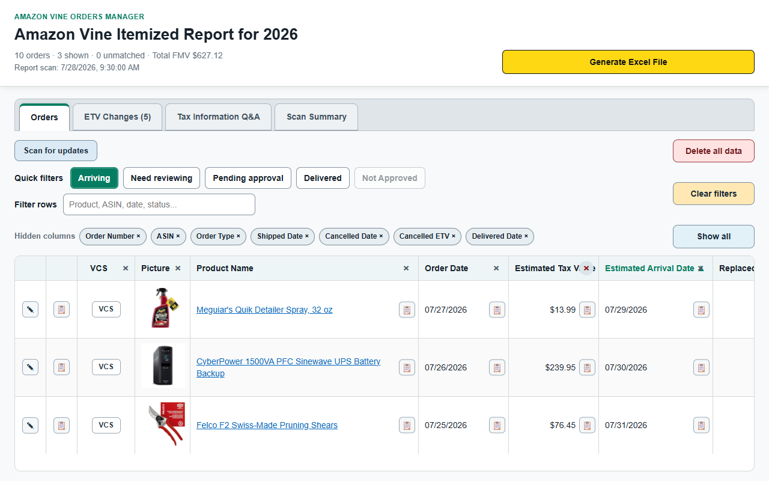Copy the Felco row using the clipboard icon next to its pencil
The width and height of the screenshot is (769, 481).
(61, 425)
